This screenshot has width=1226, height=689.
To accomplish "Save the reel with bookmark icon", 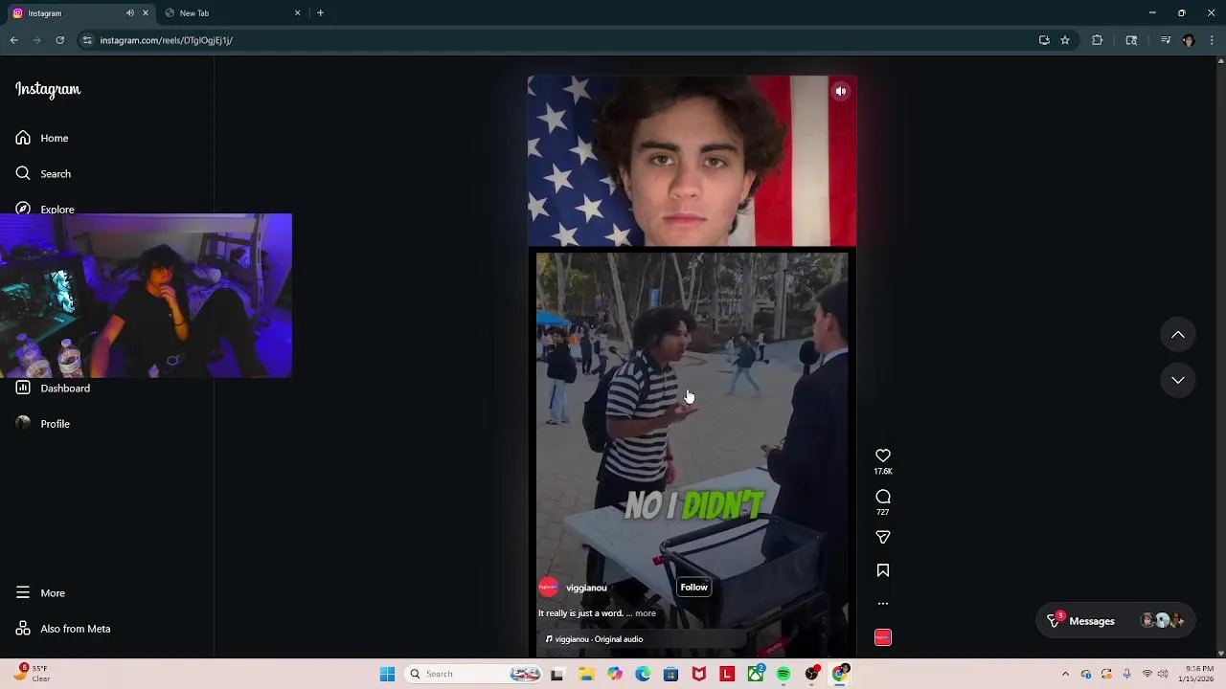I will tap(883, 570).
